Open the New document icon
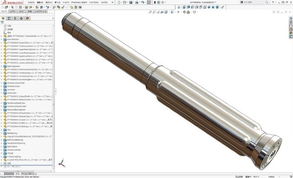 tap(119, 2)
